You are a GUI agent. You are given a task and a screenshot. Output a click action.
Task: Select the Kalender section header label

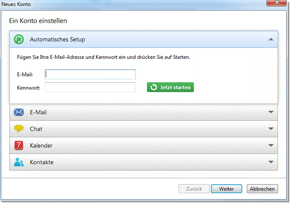(41, 145)
